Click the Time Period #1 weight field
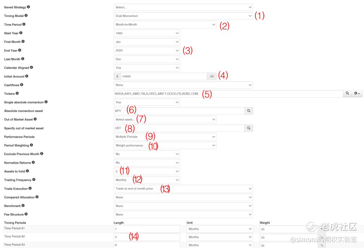The image size is (364, 248). pos(289,229)
